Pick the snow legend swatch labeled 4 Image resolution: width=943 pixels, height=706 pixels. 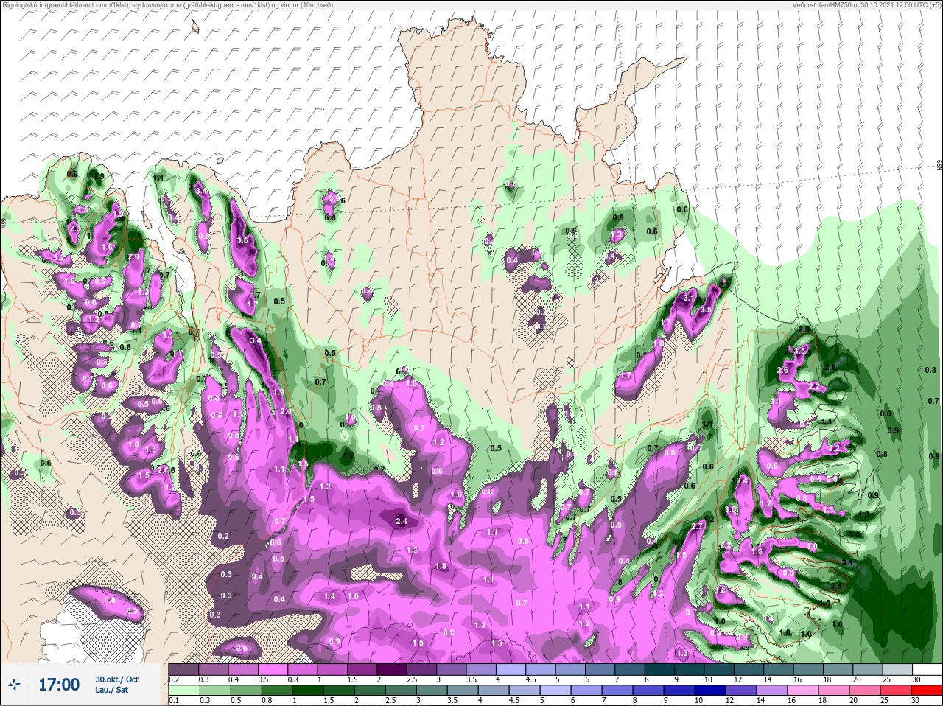coord(511,668)
